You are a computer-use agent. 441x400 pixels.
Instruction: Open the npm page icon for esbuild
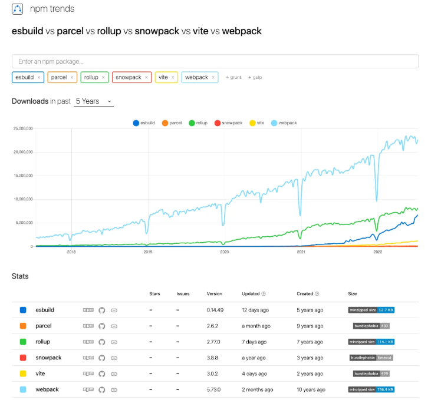[x=88, y=310]
